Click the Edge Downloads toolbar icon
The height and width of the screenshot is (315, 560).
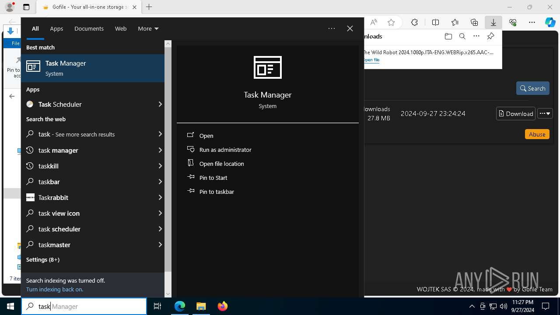tap(493, 22)
